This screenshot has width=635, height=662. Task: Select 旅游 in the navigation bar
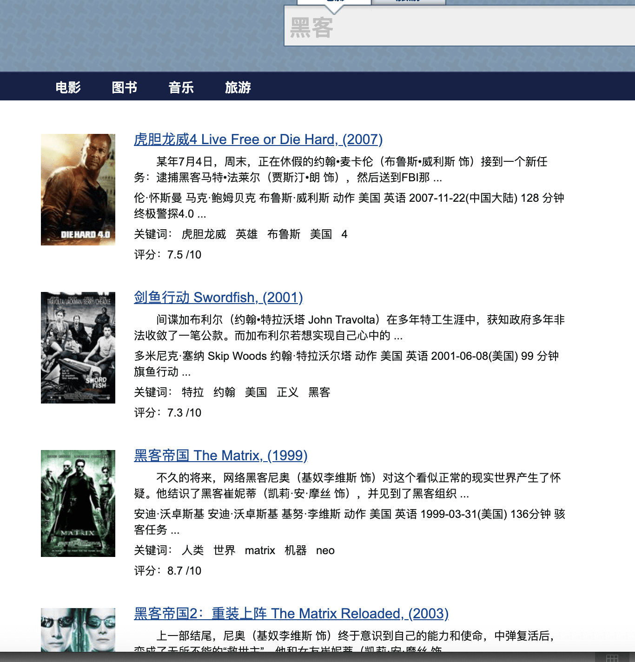238,87
